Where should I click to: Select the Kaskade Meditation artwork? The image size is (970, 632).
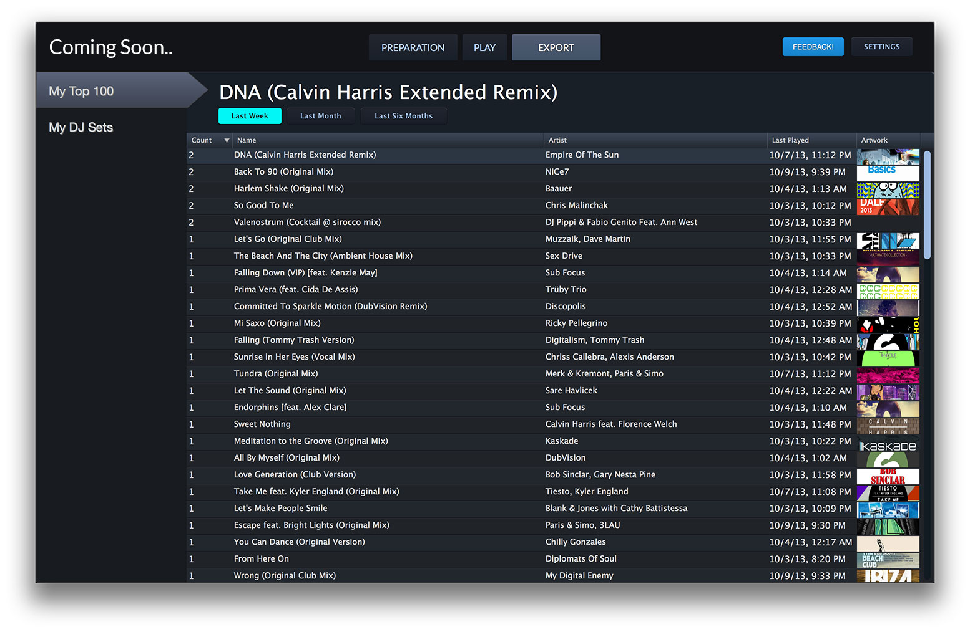pyautogui.click(x=888, y=442)
